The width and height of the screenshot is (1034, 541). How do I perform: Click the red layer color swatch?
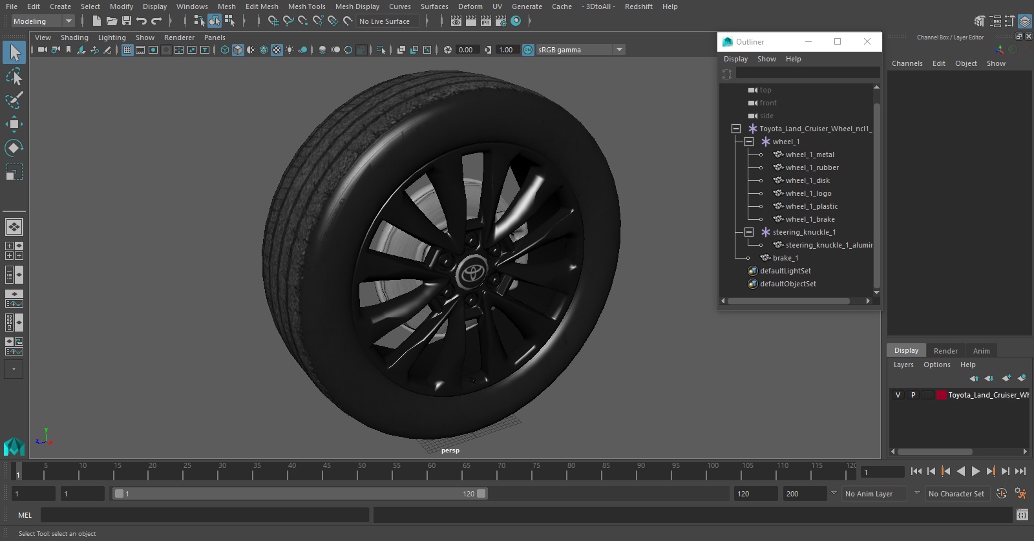point(942,395)
